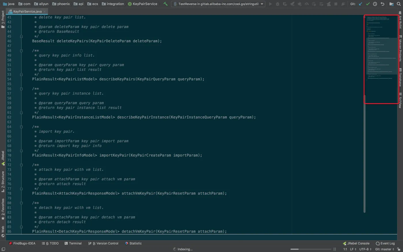Image resolution: width=403 pixels, height=252 pixels.
Task: Toggle the Z: Structure tool window
Action: point(3,181)
